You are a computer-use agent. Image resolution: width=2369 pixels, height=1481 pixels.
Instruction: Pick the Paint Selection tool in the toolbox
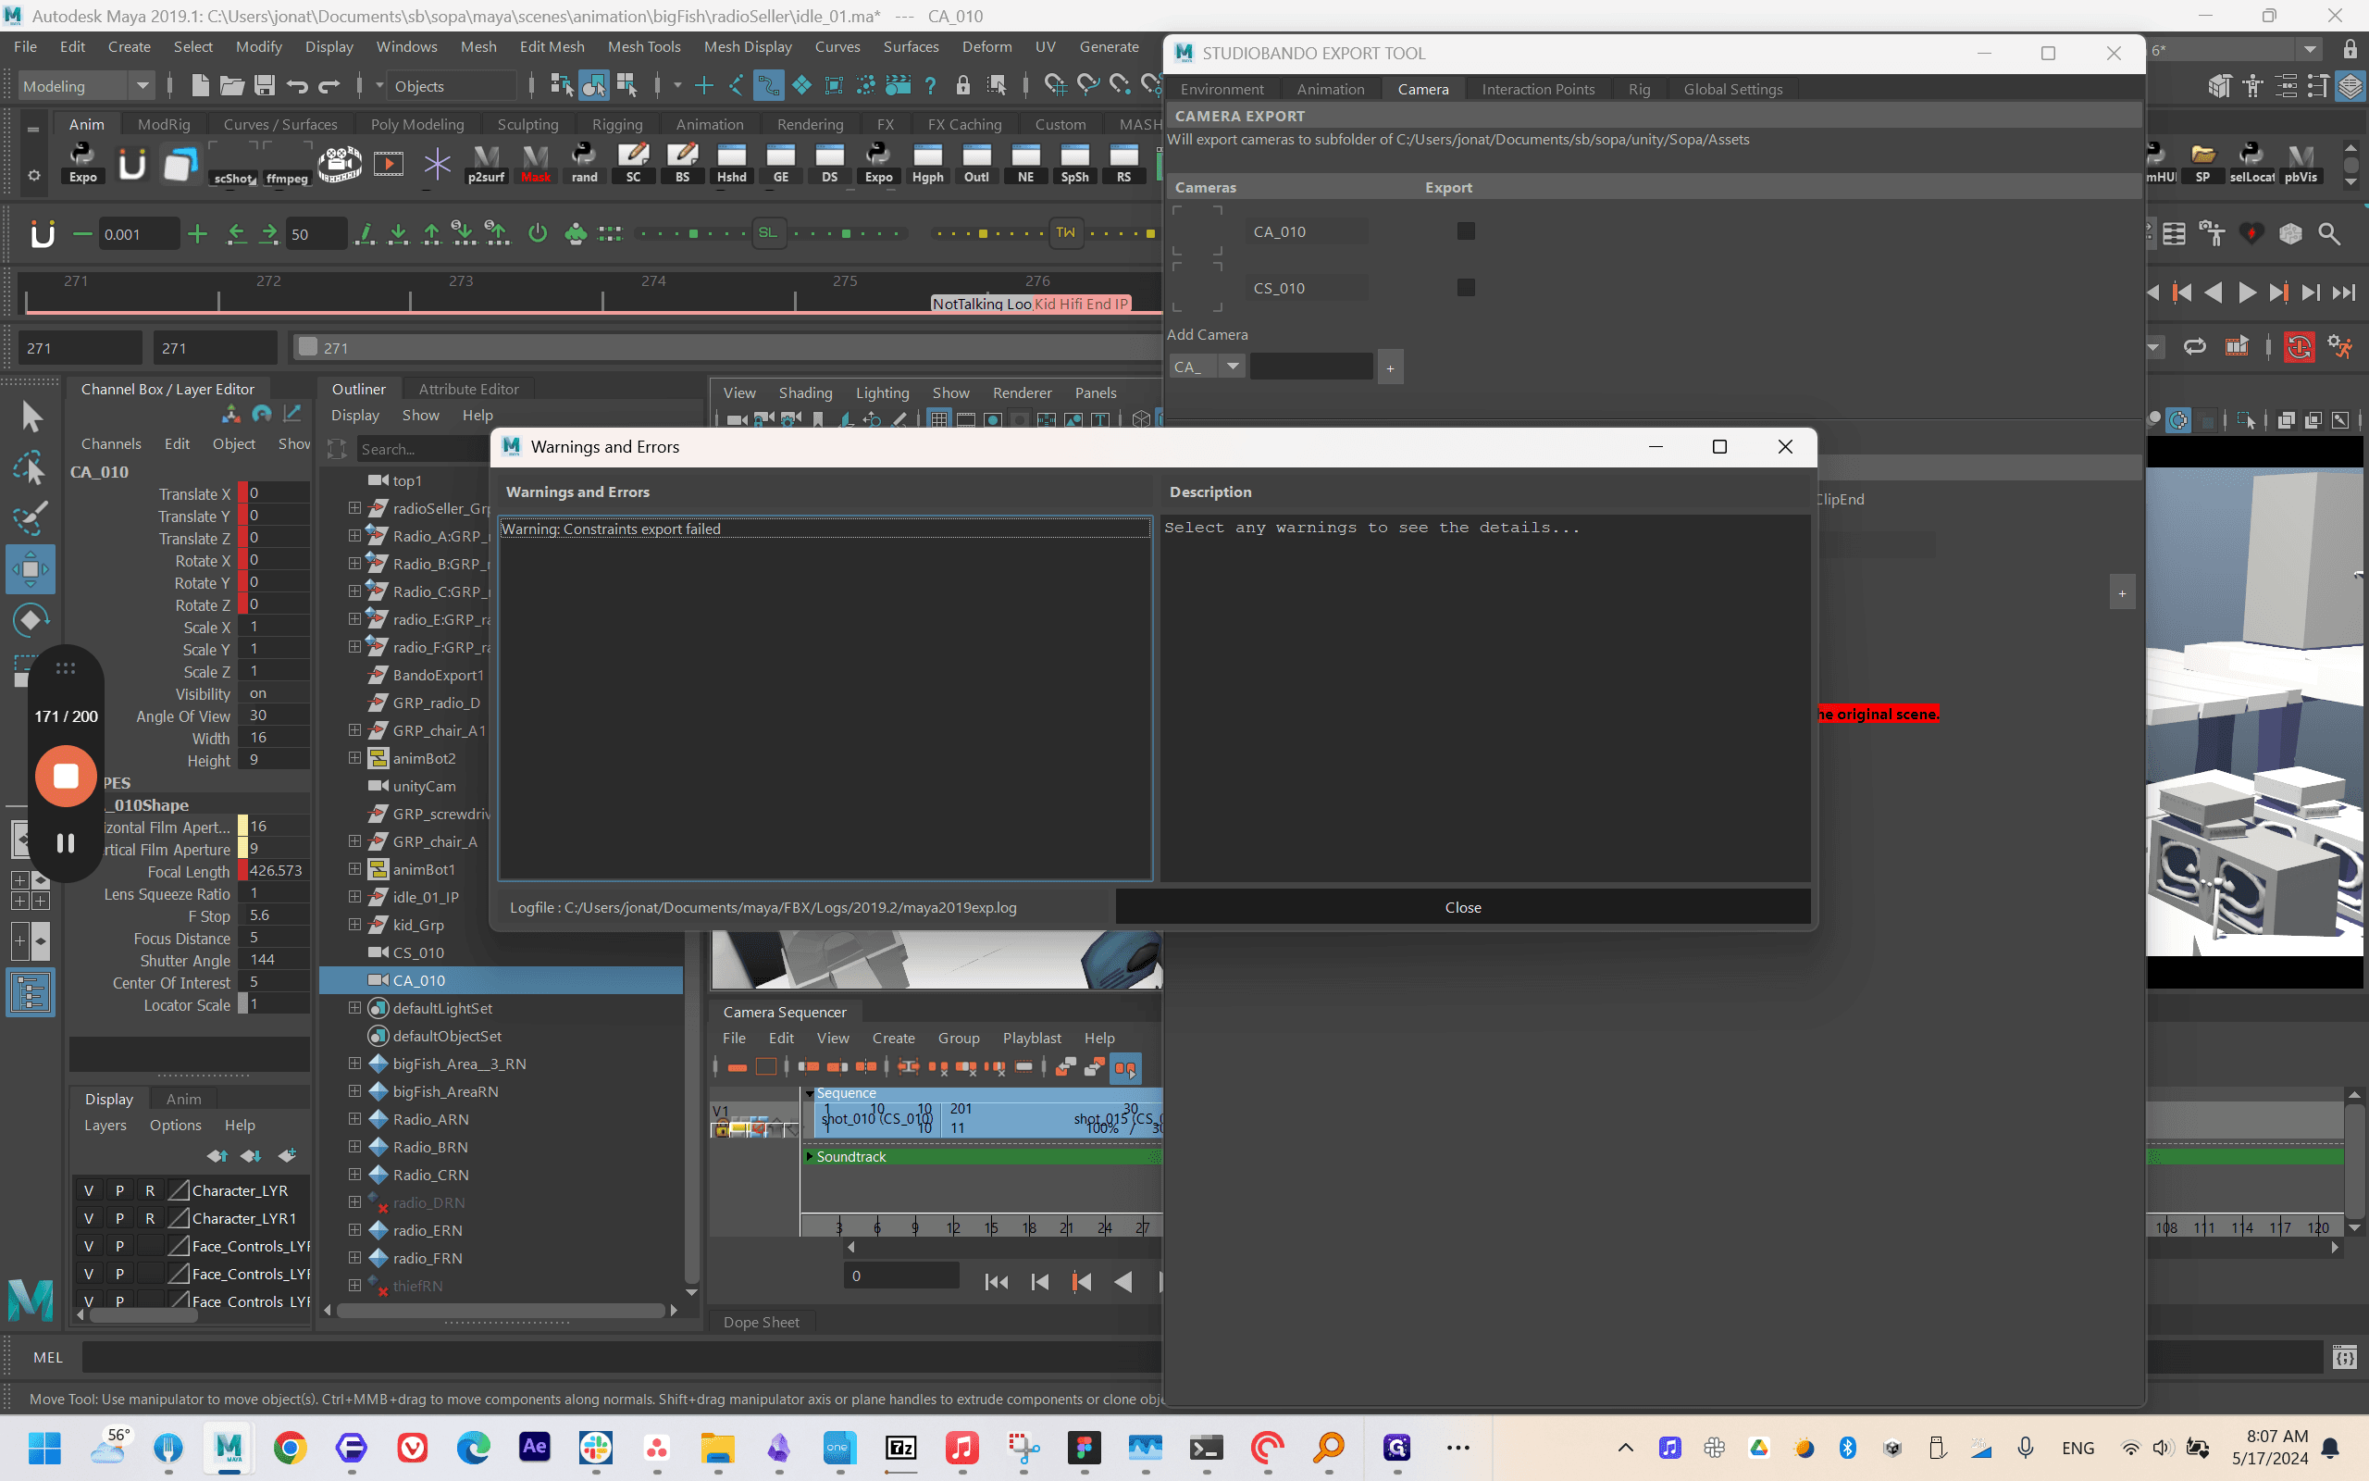[31, 518]
